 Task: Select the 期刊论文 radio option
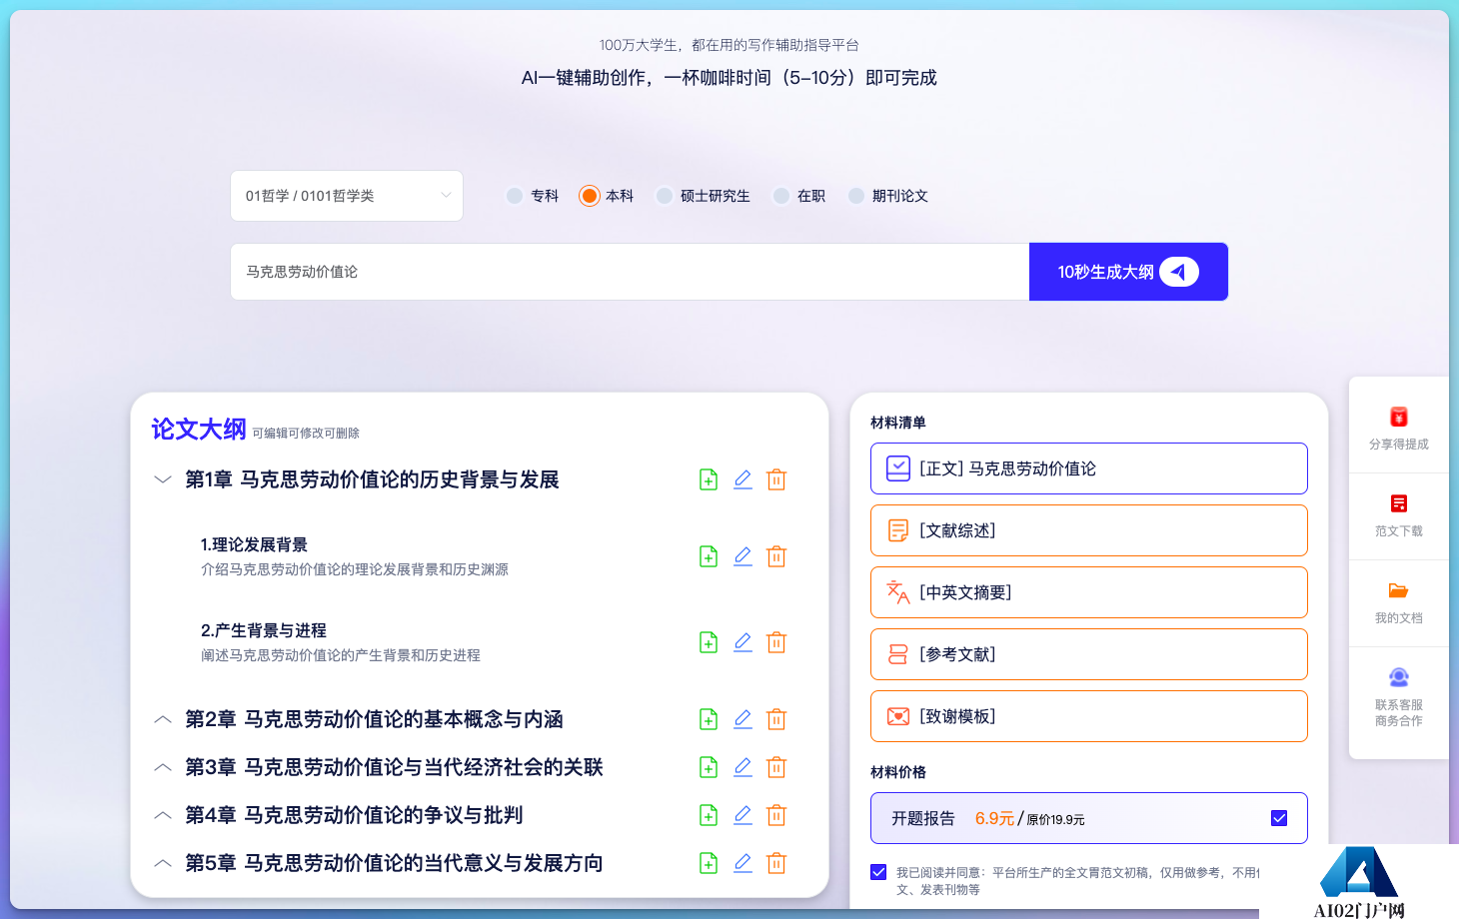[x=856, y=196]
